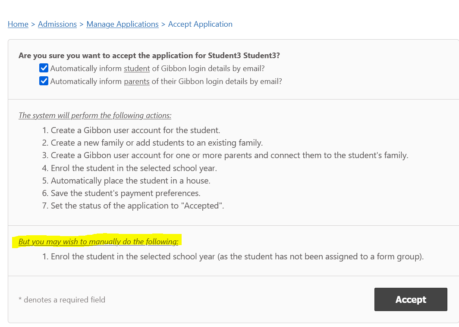Click the manual enrol item mentioning form group
Viewport: 459px width, 327px height.
(237, 257)
